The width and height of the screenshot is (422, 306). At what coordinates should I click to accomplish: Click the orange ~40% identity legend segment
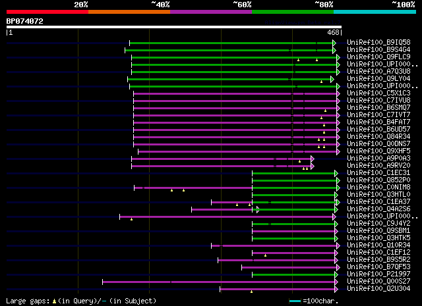tap(129, 12)
